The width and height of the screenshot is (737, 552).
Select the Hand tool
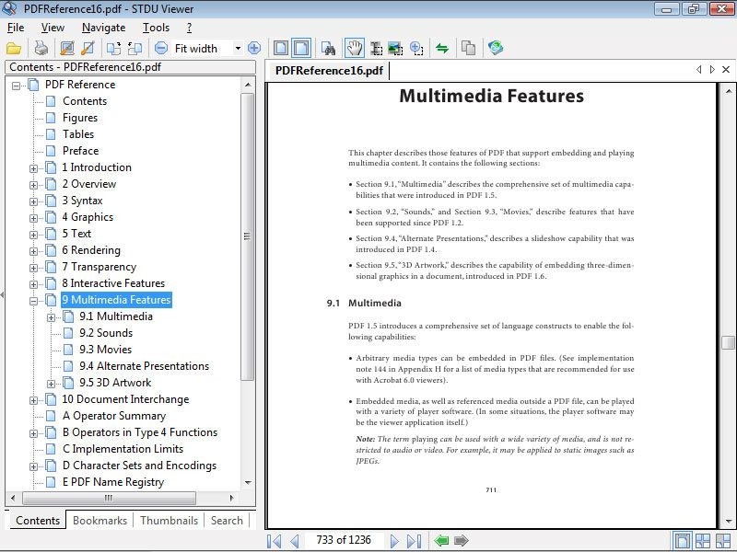coord(354,48)
